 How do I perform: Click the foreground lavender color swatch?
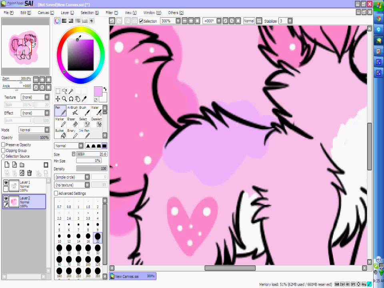(98, 91)
